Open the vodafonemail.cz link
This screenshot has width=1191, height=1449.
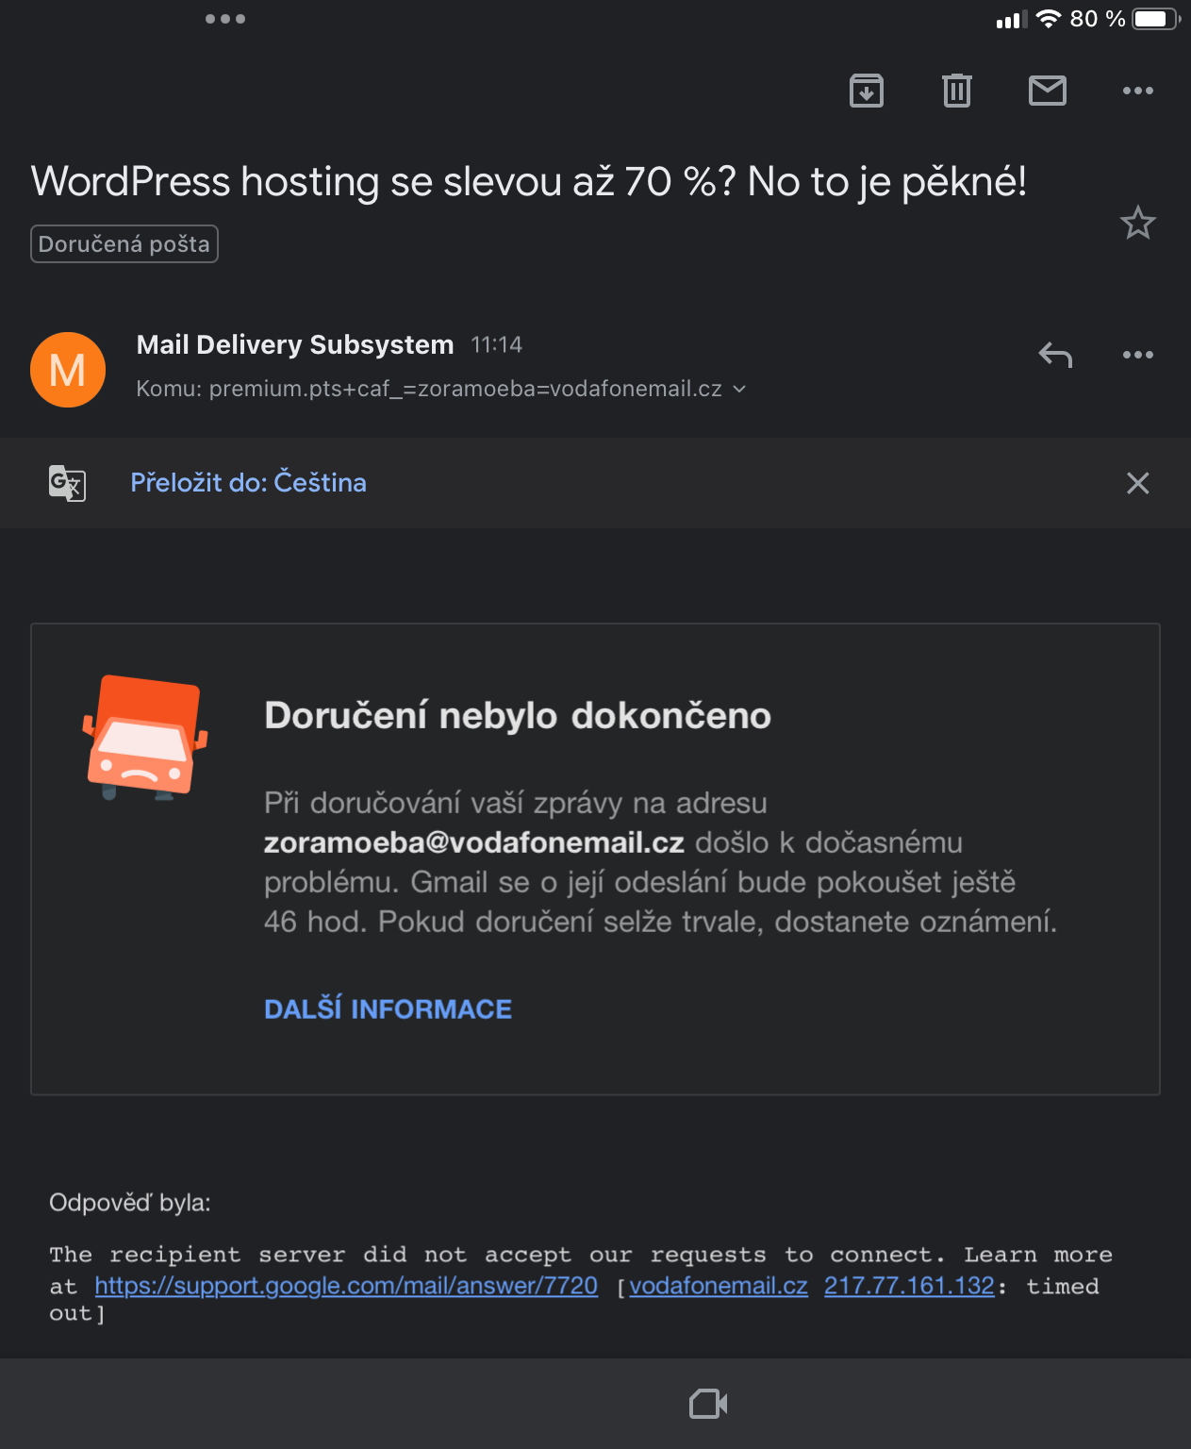point(719,1286)
